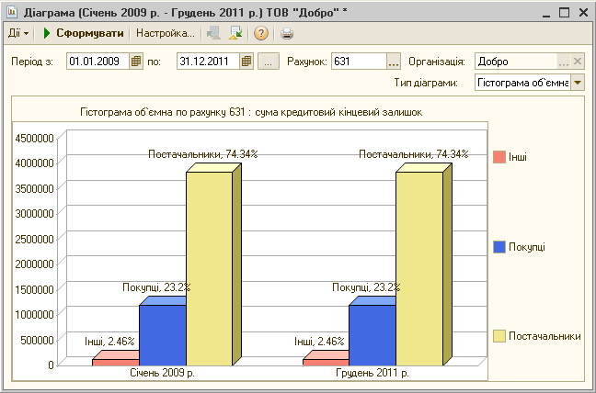This screenshot has height=393, width=596.
Task: Click Сформувати to generate the diagram
Action: (83, 33)
